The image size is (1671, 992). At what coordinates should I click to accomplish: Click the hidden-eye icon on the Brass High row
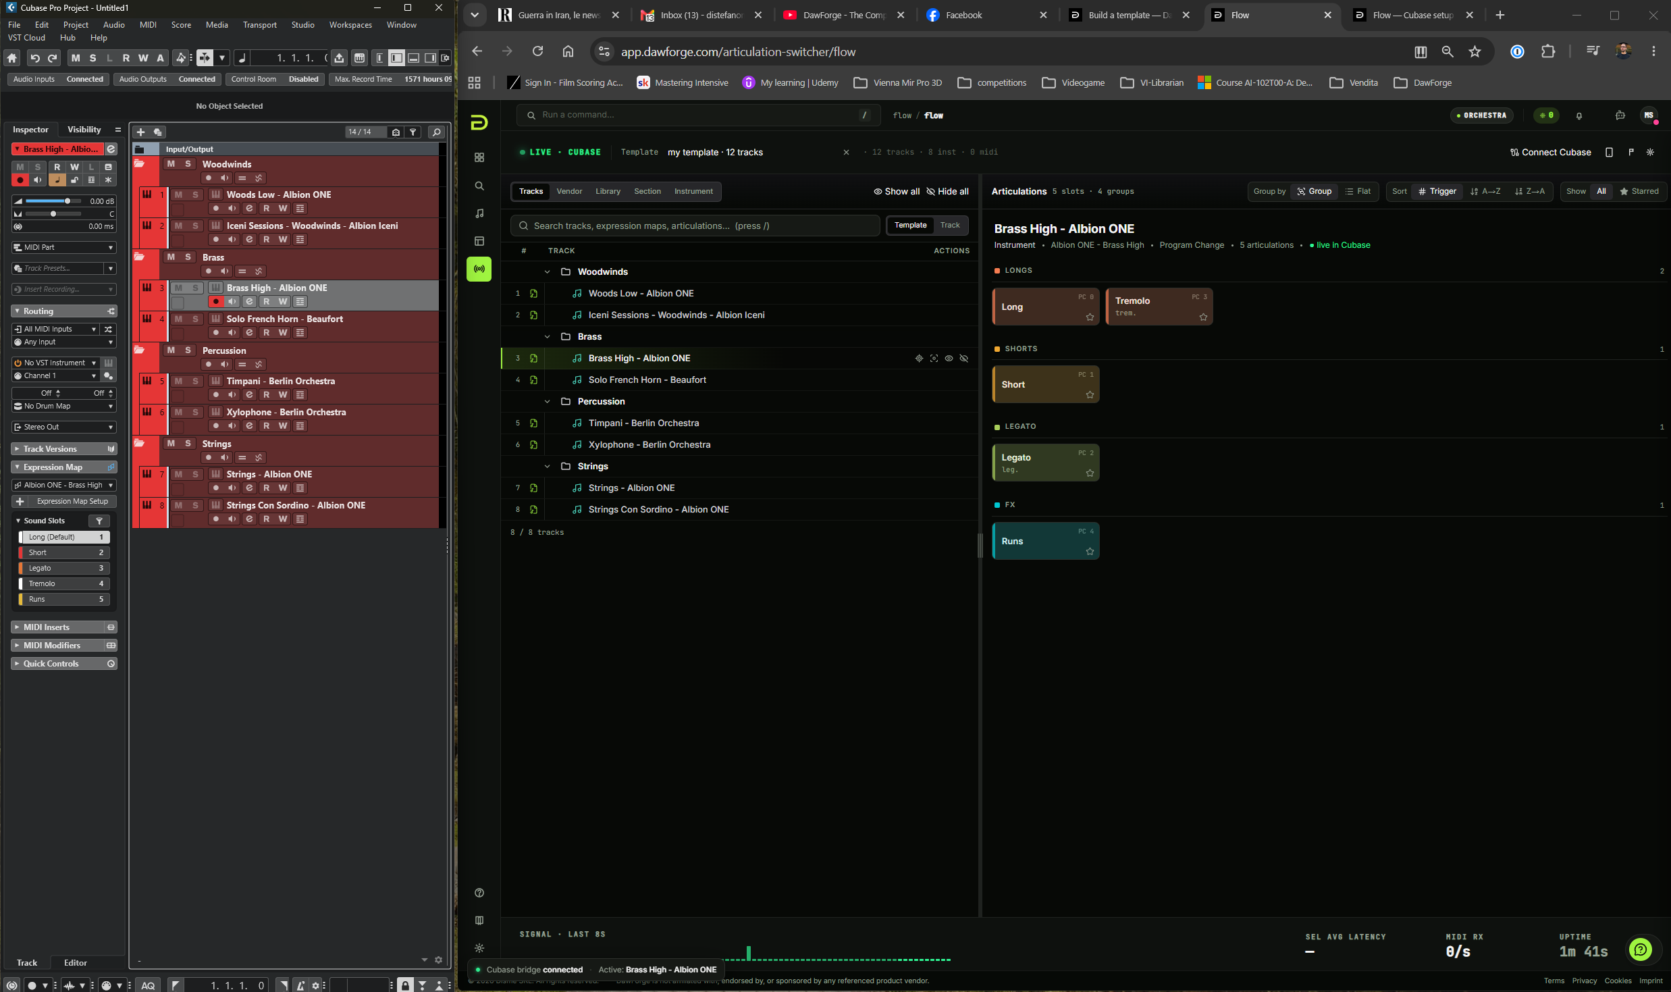[x=964, y=359]
